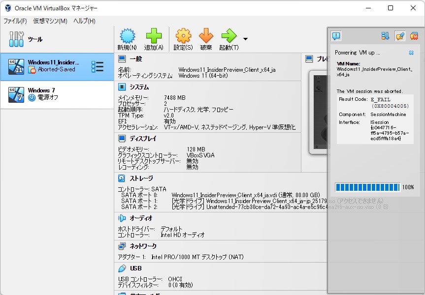Click the SATA ポート 0 vdi disk entry
The width and height of the screenshot is (425, 295).
click(246, 195)
